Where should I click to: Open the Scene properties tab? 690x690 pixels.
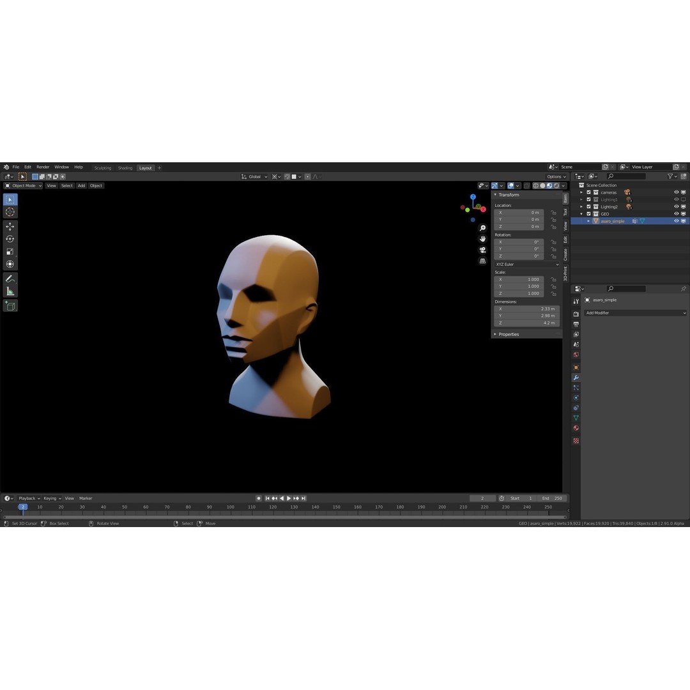click(x=576, y=344)
